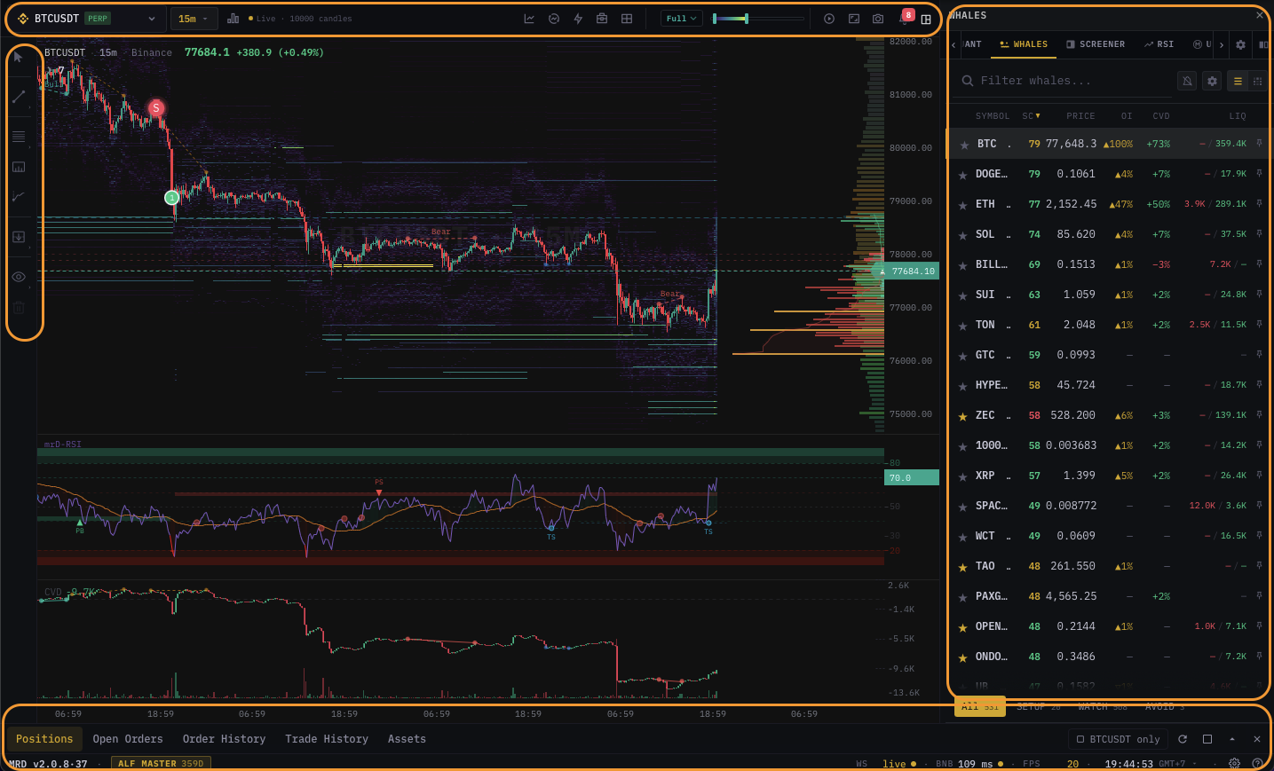Image resolution: width=1274 pixels, height=771 pixels.
Task: Click the grid layout icon in top bar
Action: pyautogui.click(x=627, y=19)
